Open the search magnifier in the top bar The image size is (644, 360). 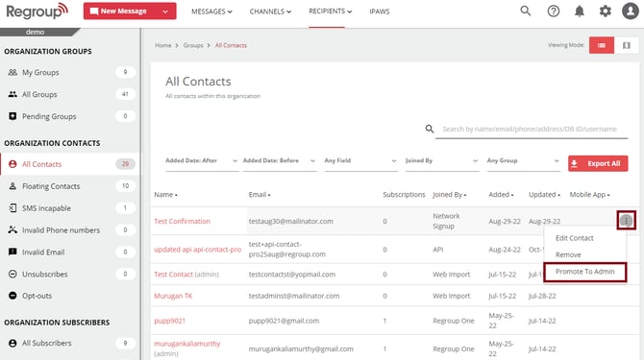(x=526, y=11)
